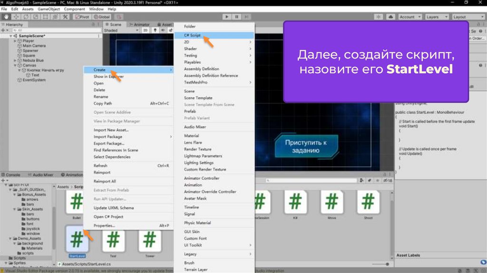Toggle scene audio speaker icon
The height and width of the screenshot is (273, 487).
point(163,30)
